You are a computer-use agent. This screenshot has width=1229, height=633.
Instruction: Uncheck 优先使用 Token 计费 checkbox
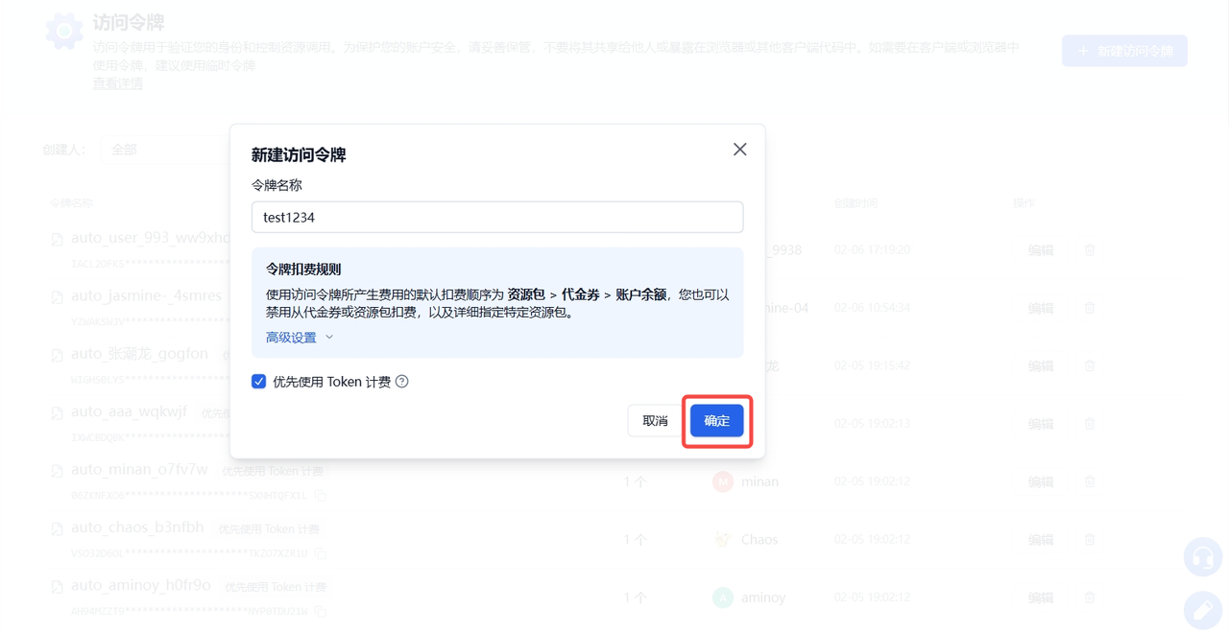coord(258,382)
